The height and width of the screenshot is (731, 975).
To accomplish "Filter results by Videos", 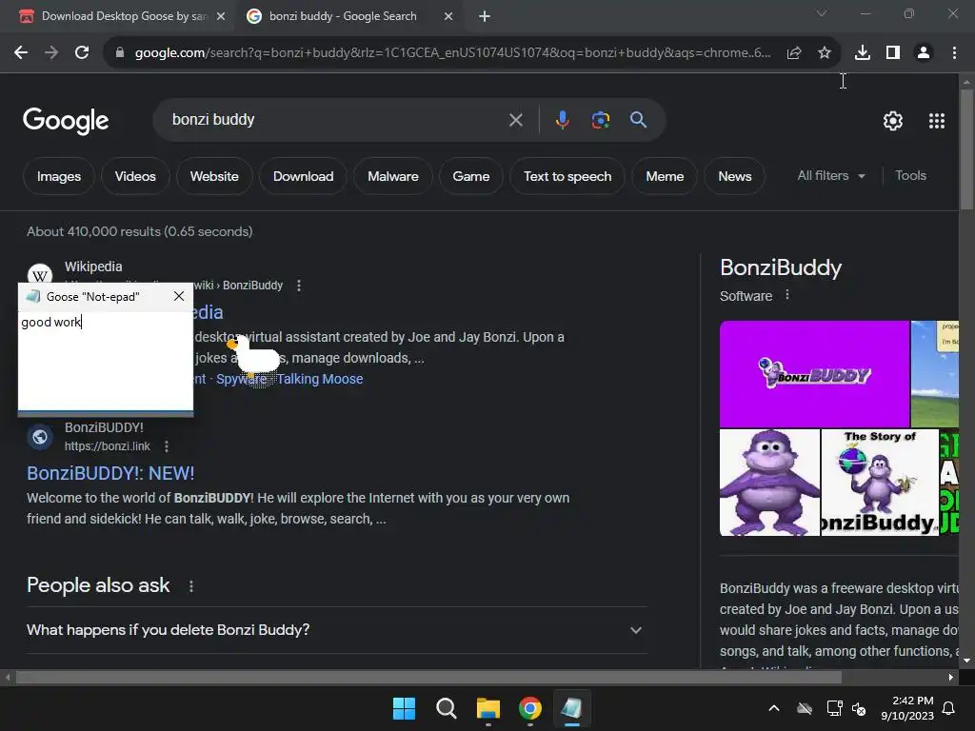I will click(135, 176).
